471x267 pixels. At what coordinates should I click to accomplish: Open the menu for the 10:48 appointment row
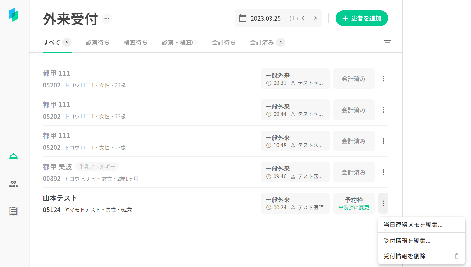point(383,141)
